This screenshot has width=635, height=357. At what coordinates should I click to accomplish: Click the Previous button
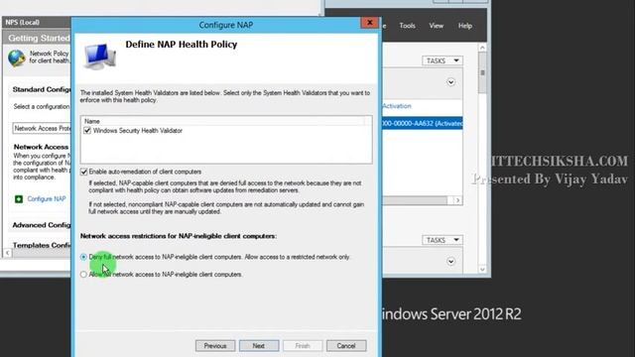click(x=215, y=346)
